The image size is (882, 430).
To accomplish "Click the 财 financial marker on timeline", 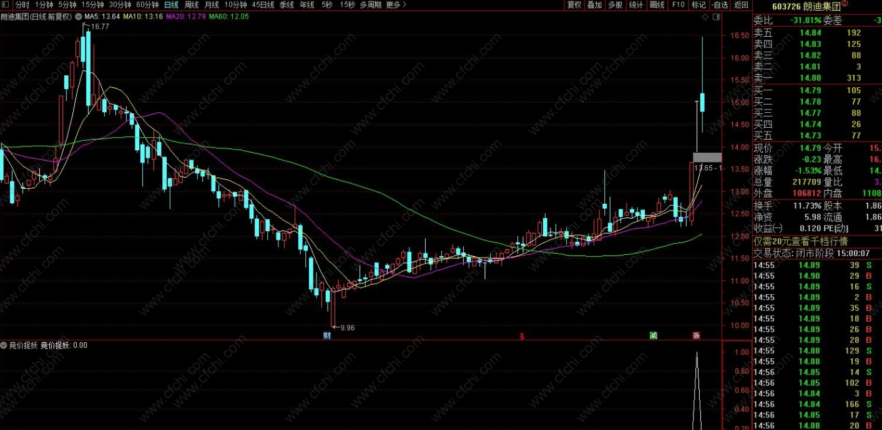I will 326,335.
